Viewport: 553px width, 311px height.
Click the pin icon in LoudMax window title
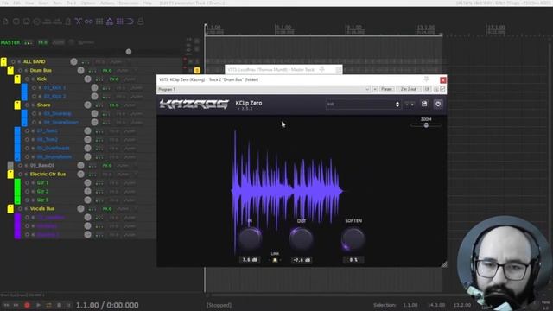click(321, 69)
